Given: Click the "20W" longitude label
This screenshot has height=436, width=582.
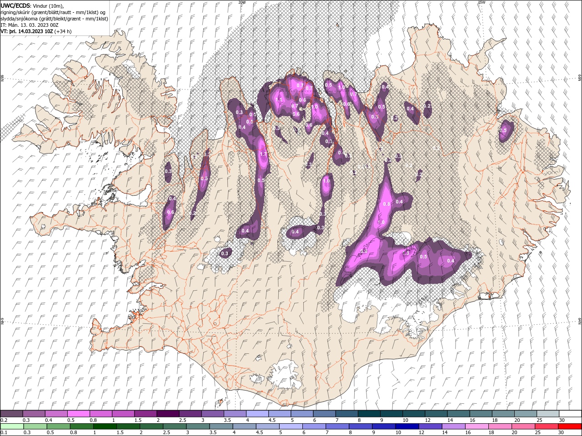Looking at the screenshot, I should (x=242, y=2).
